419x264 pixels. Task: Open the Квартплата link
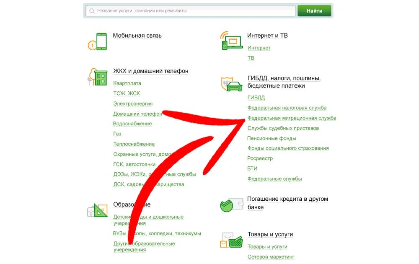click(x=127, y=83)
